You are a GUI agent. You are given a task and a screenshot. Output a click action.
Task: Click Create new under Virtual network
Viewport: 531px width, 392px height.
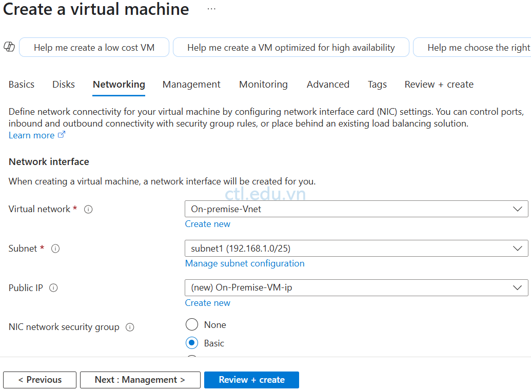click(208, 224)
